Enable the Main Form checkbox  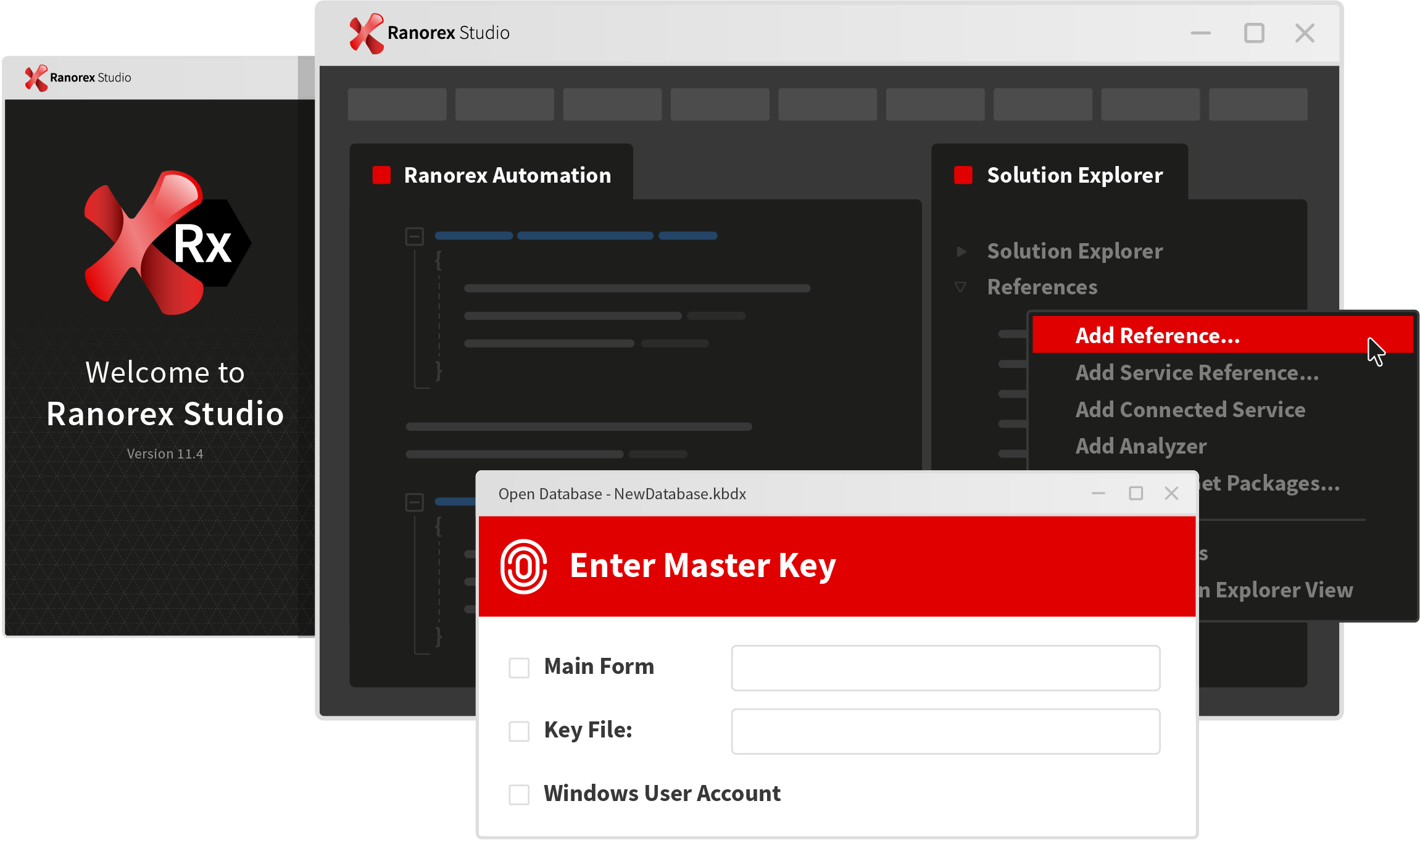519,668
